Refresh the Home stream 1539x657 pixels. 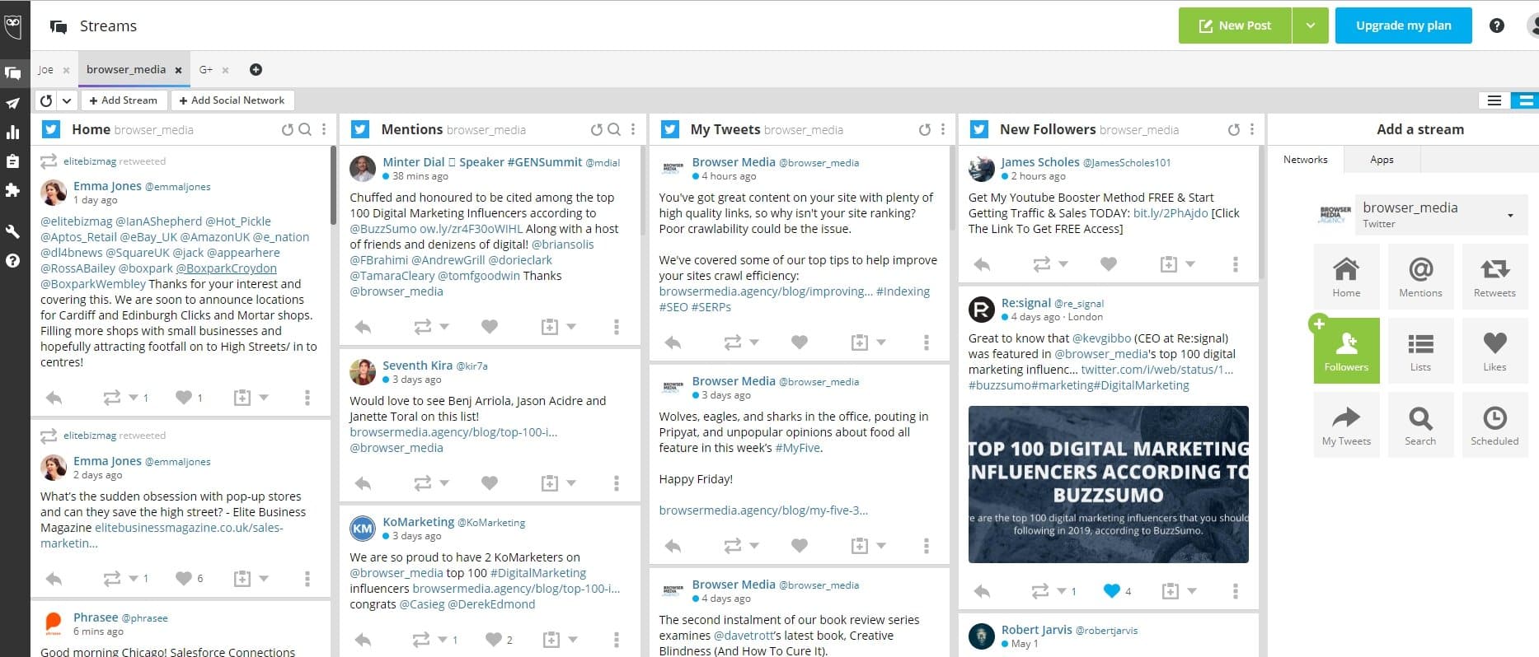[x=288, y=129]
